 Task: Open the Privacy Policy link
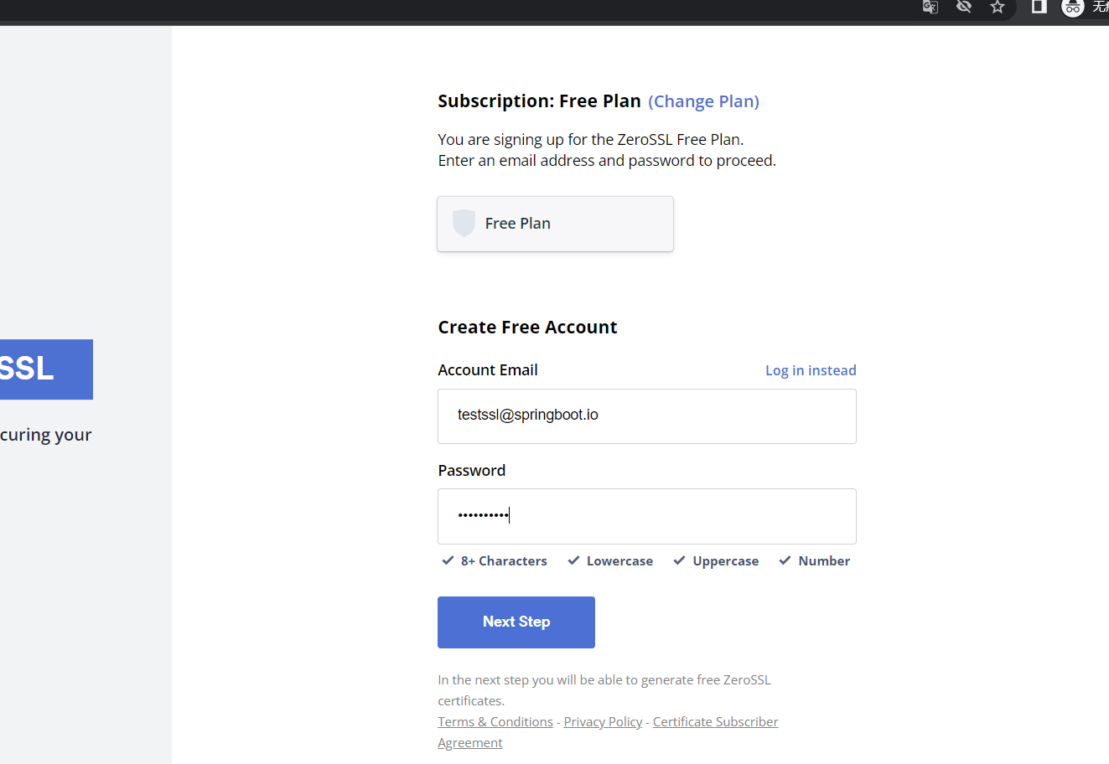pos(603,722)
